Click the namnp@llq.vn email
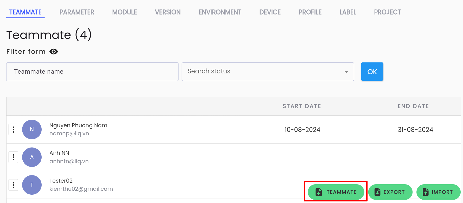The height and width of the screenshot is (203, 463). pyautogui.click(x=69, y=134)
